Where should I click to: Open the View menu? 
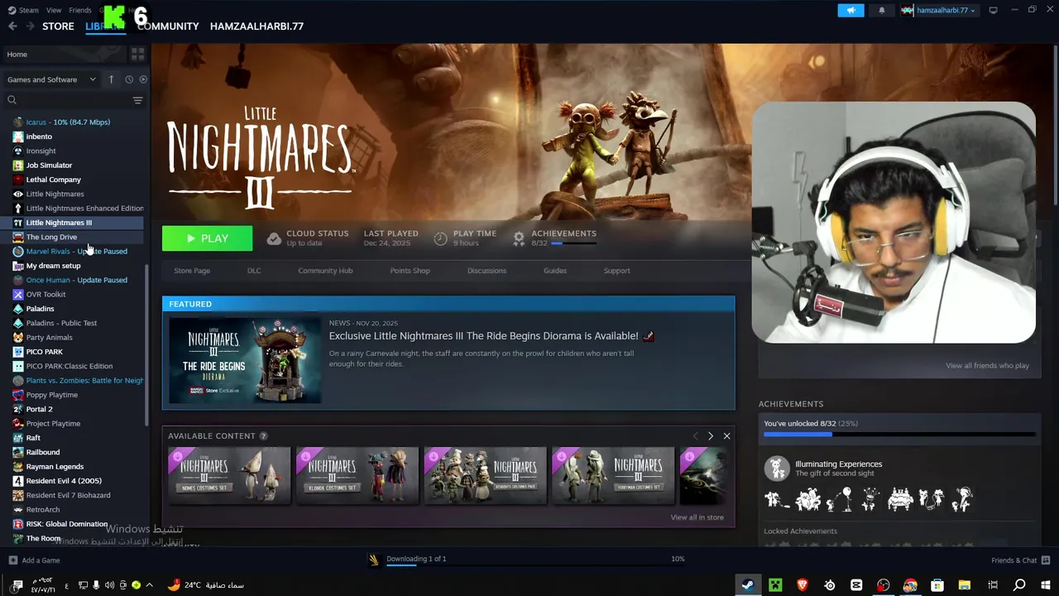54,10
